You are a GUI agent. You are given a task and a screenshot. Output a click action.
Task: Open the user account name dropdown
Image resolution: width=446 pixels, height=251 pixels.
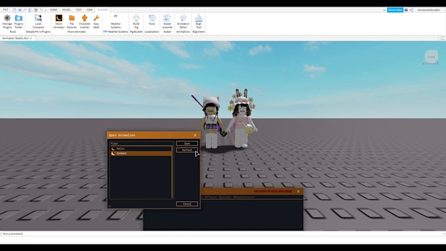(x=430, y=10)
